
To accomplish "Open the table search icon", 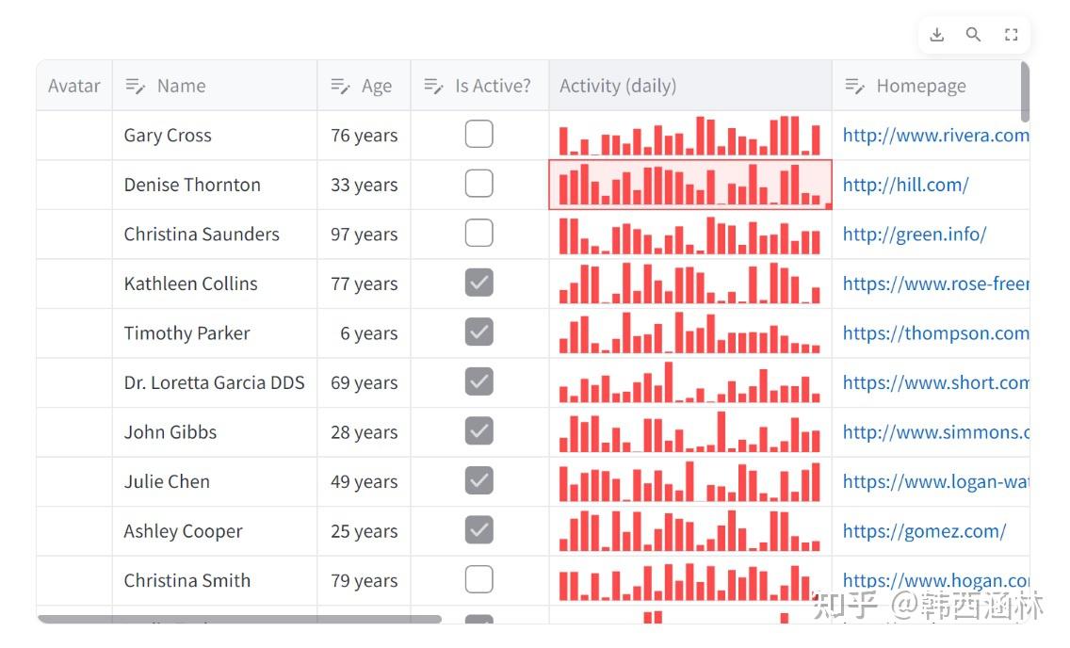I will pyautogui.click(x=973, y=35).
